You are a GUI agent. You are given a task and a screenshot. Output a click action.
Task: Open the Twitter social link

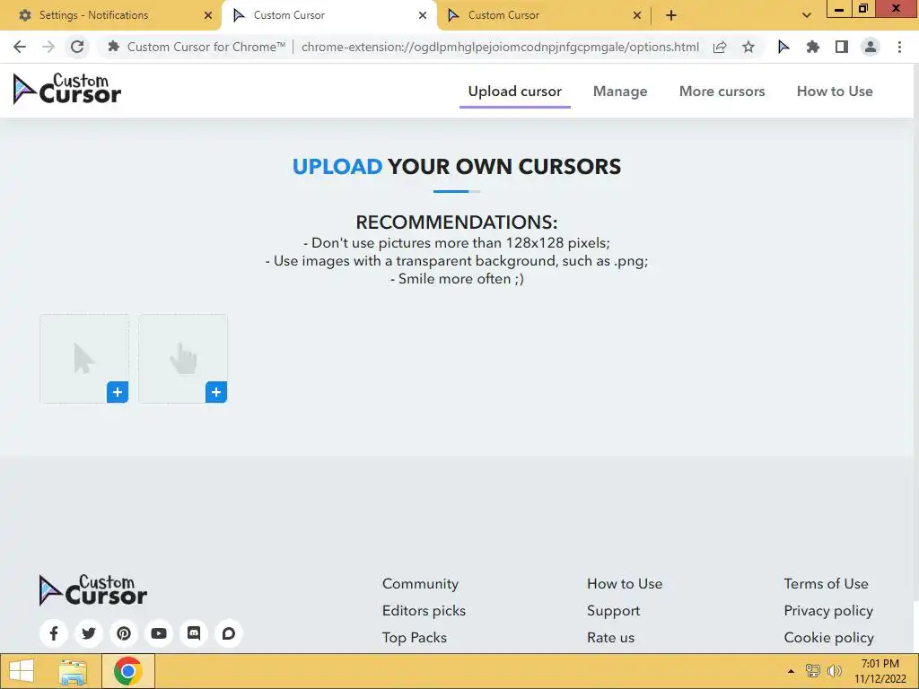click(89, 633)
